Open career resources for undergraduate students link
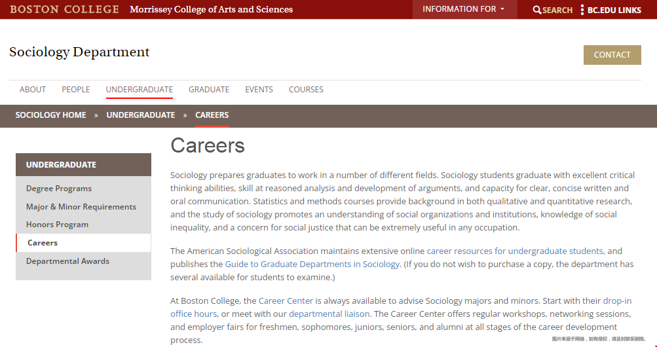 pyautogui.click(x=515, y=251)
